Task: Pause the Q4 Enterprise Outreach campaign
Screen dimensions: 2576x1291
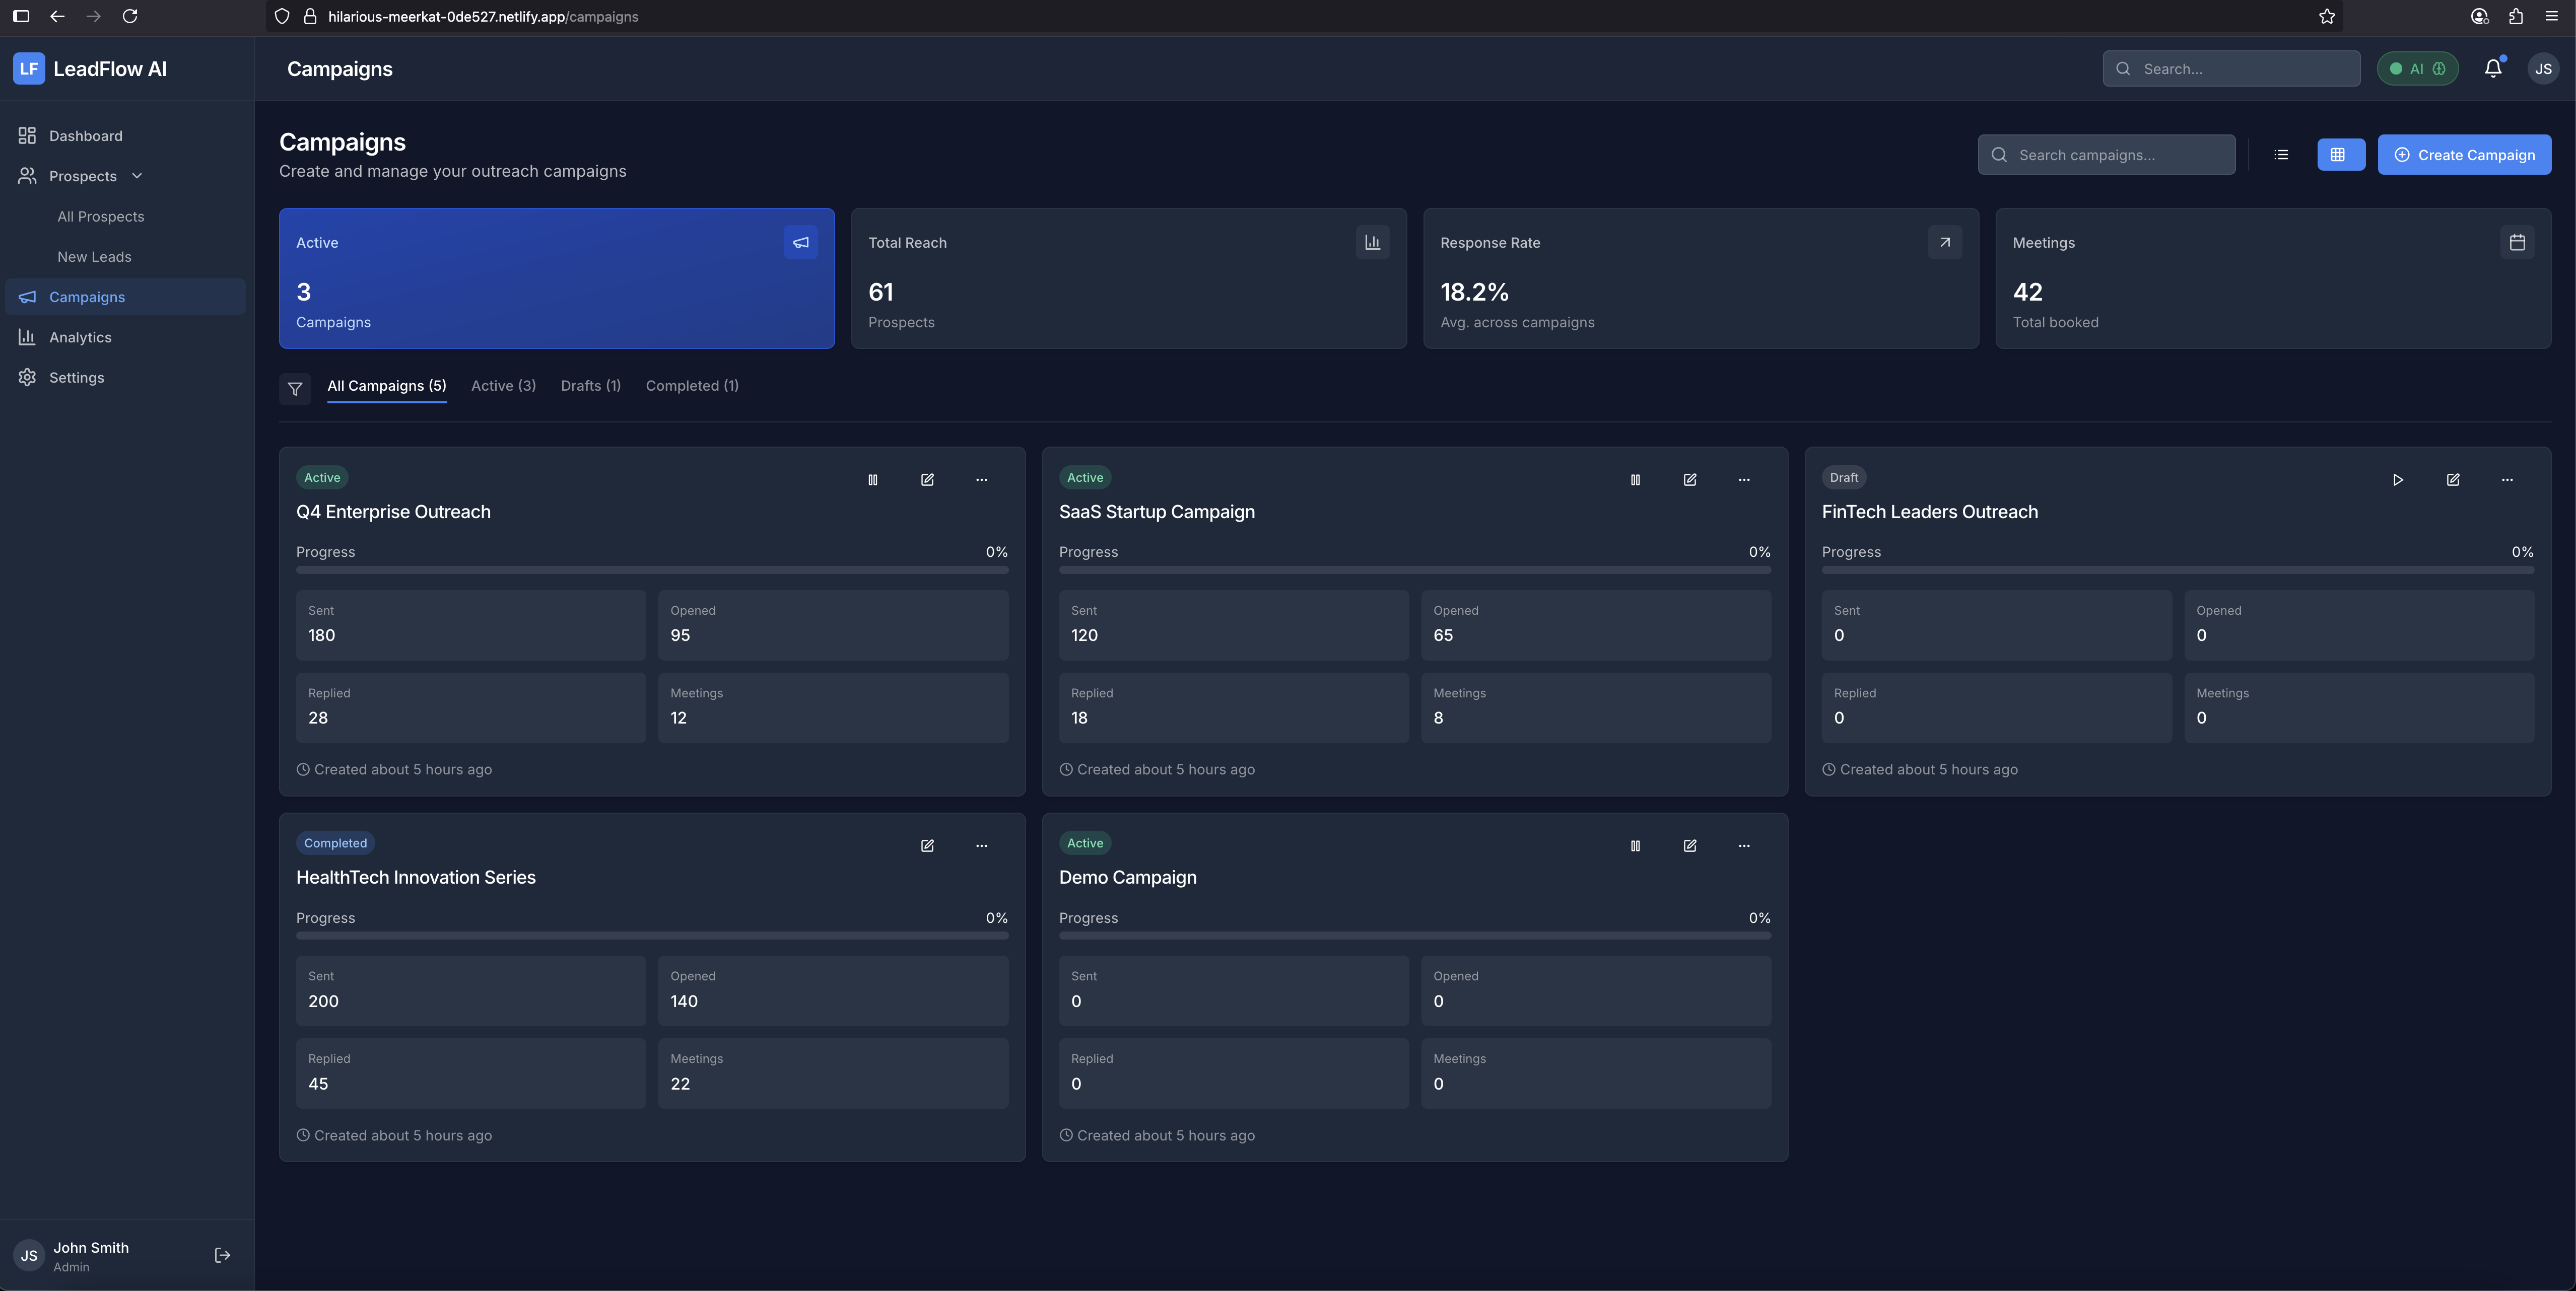Action: 872,480
